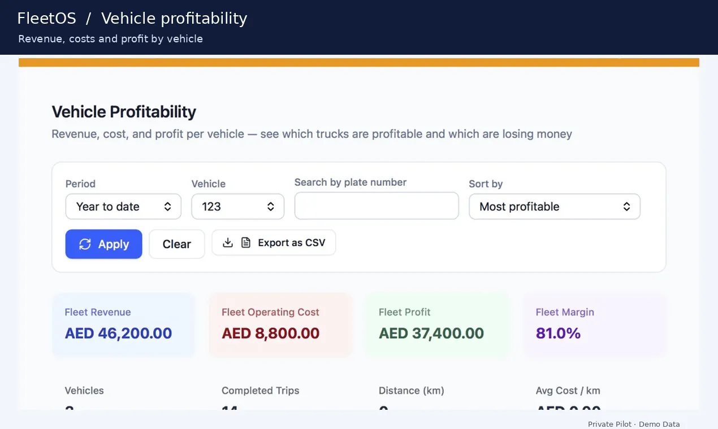Select the Fleet Revenue value AED 46,200.00

[x=118, y=333]
